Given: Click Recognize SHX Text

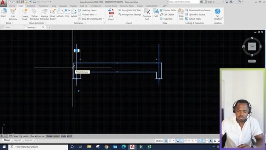Looking at the screenshot, I should pyautogui.click(x=130, y=10).
